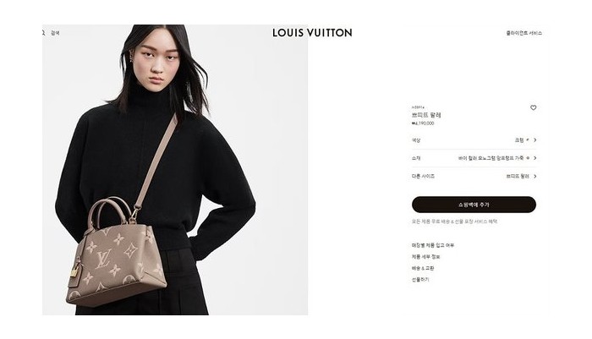Open client services (클라이언트 서비스) link
Viewport: 592px width, 339px height.
[524, 33]
